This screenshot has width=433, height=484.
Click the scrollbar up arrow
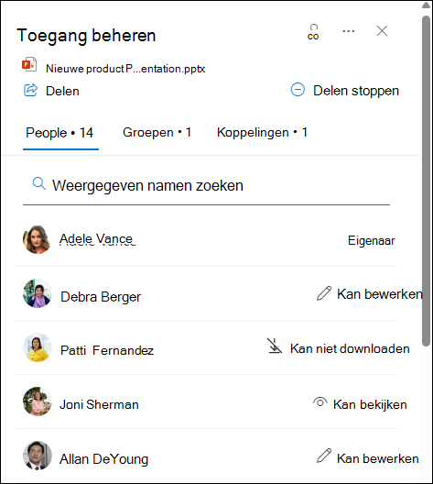[426, 5]
